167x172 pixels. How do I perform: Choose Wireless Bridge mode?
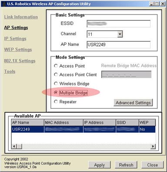click(56, 84)
